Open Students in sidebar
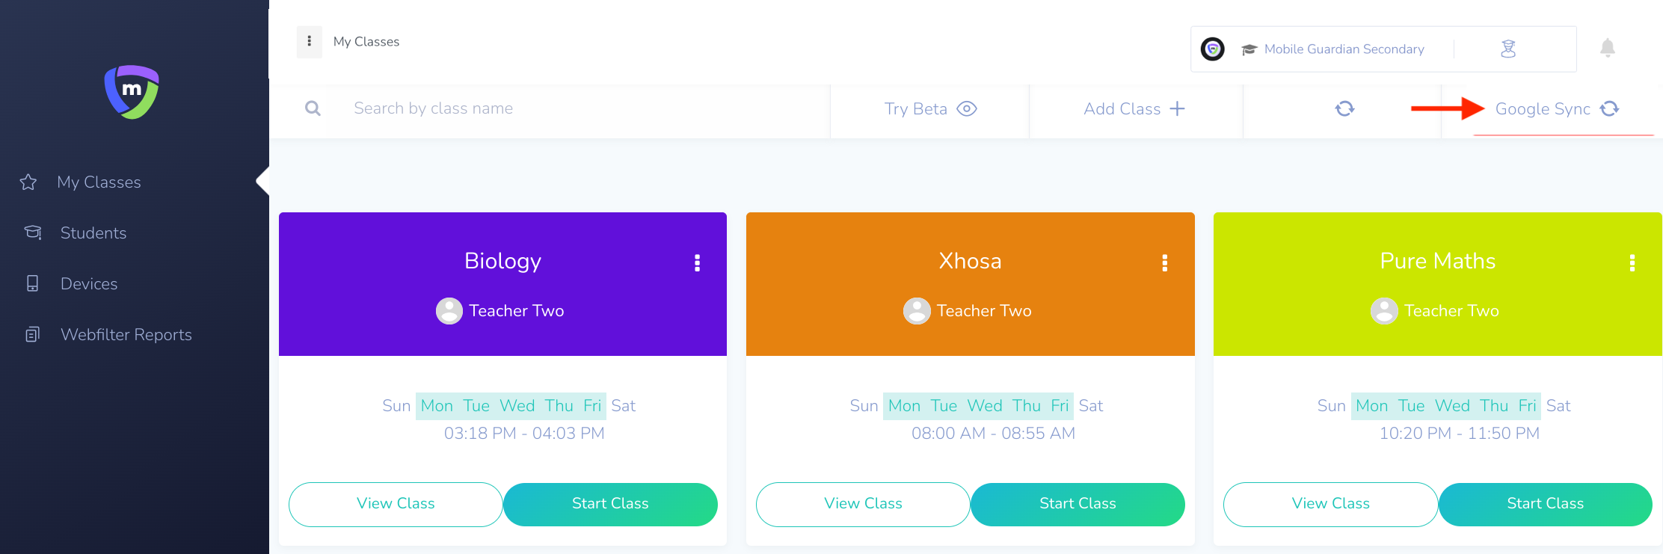The image size is (1663, 554). click(93, 233)
